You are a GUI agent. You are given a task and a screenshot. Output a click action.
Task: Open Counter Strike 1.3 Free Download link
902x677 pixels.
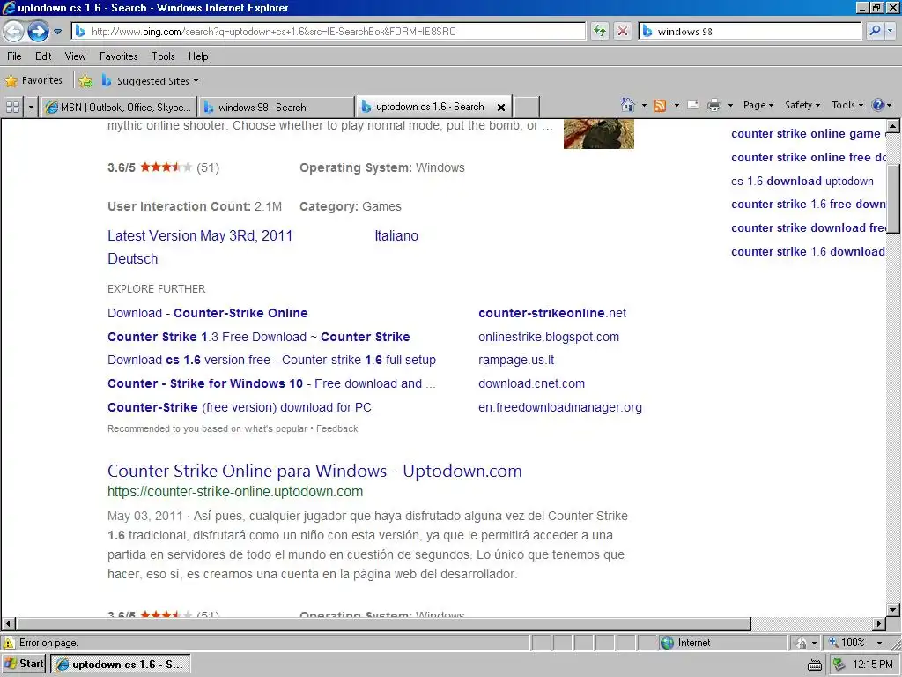coord(259,337)
